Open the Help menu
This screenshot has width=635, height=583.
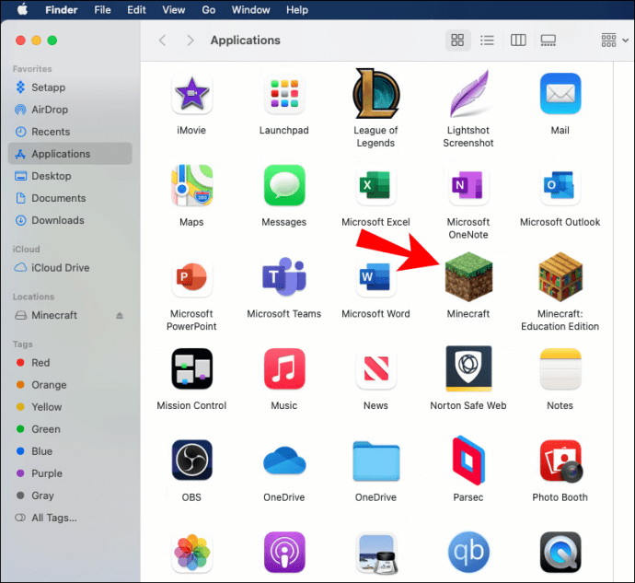tap(297, 10)
